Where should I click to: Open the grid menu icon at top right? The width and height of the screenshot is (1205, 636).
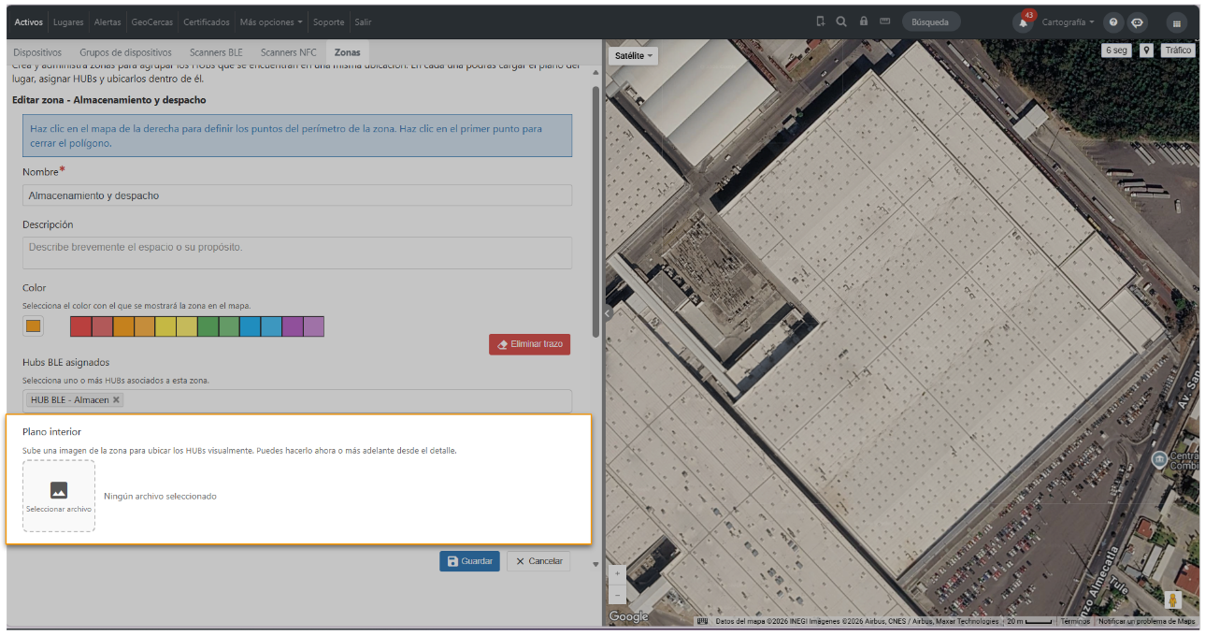pyautogui.click(x=1177, y=22)
